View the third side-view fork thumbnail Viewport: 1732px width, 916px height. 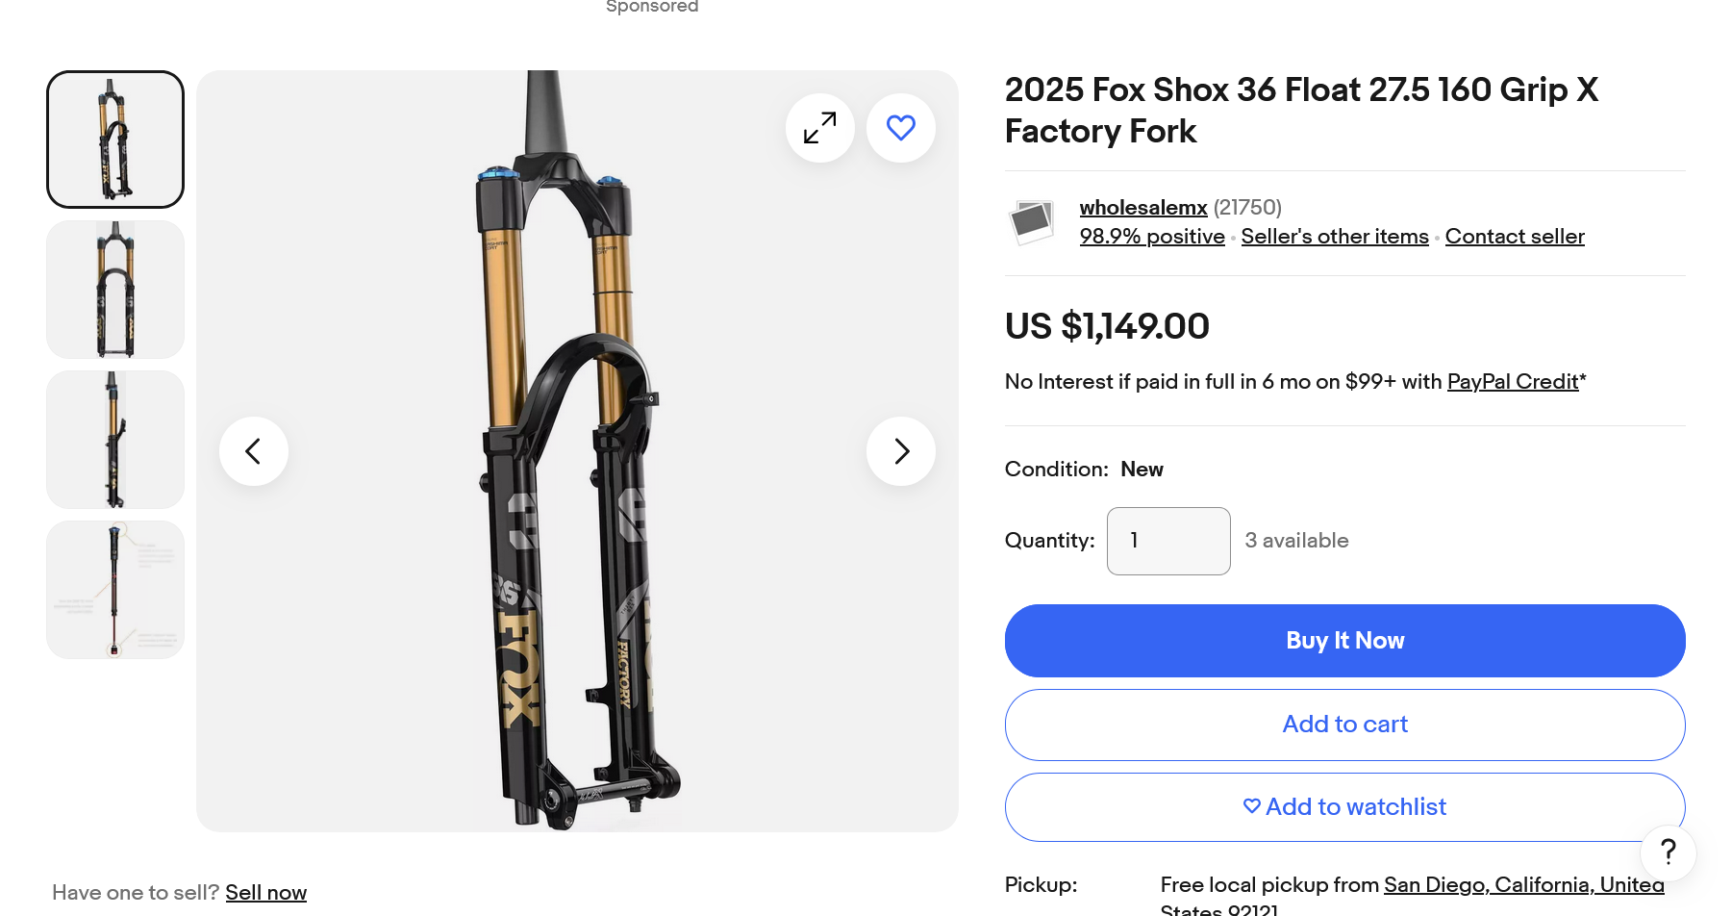point(115,440)
